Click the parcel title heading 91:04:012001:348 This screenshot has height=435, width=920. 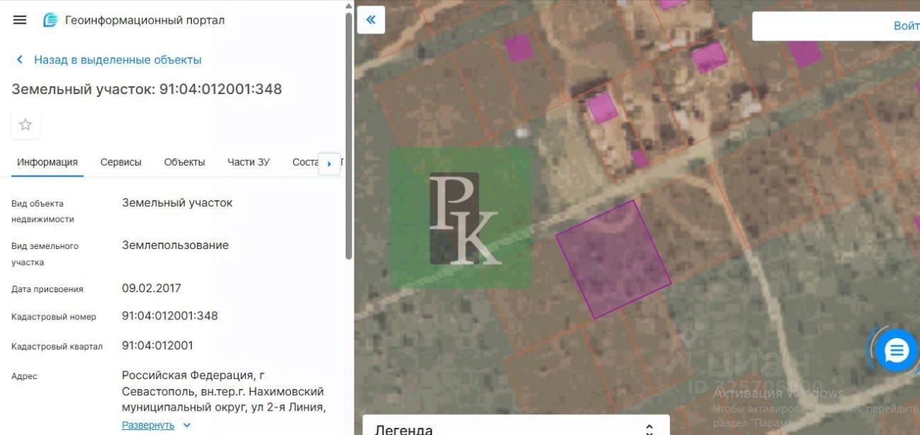147,89
